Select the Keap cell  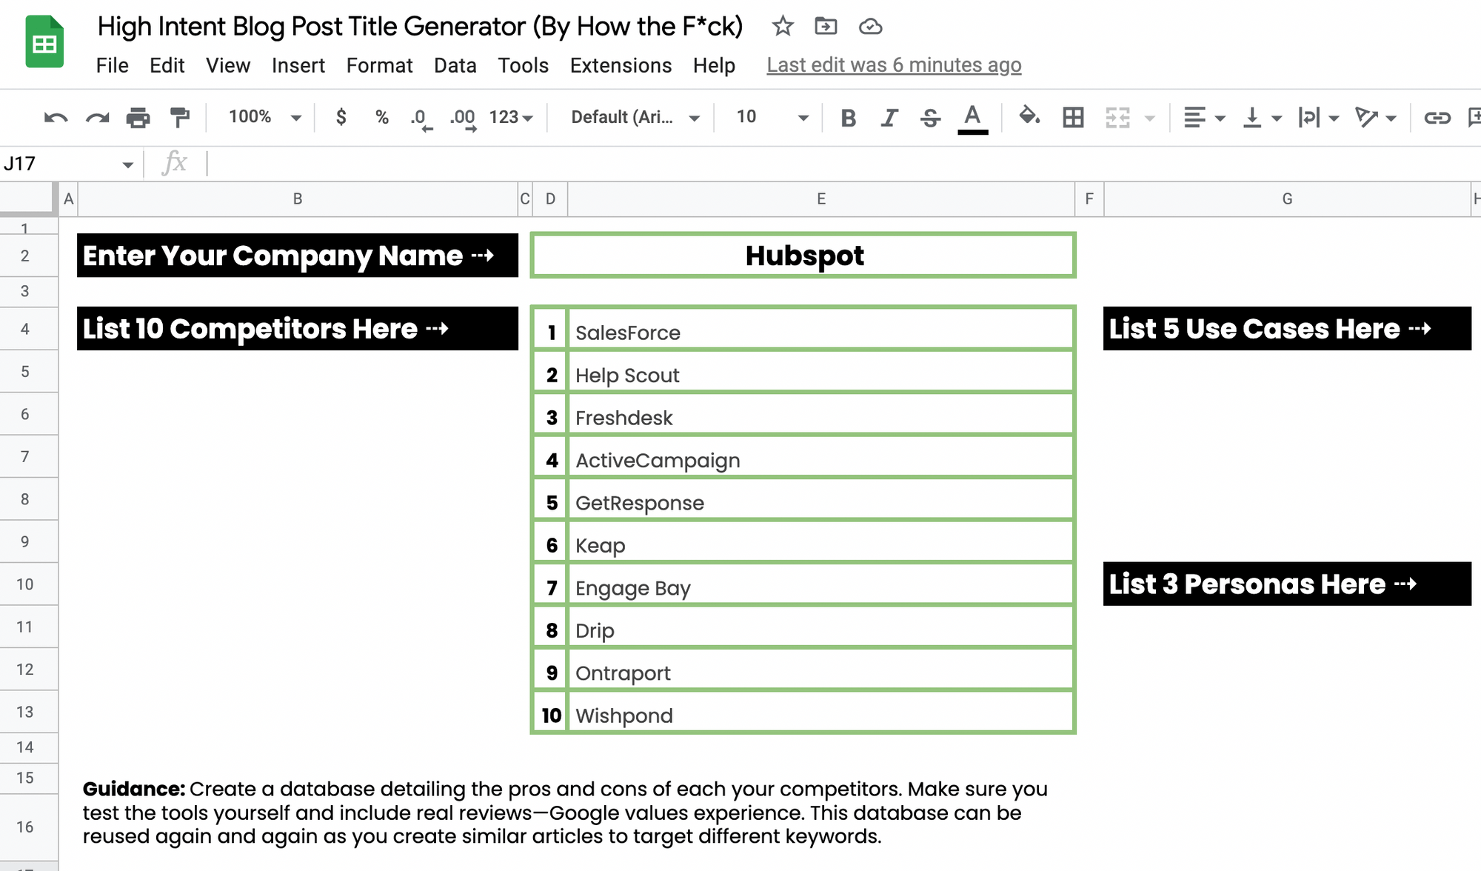820,542
